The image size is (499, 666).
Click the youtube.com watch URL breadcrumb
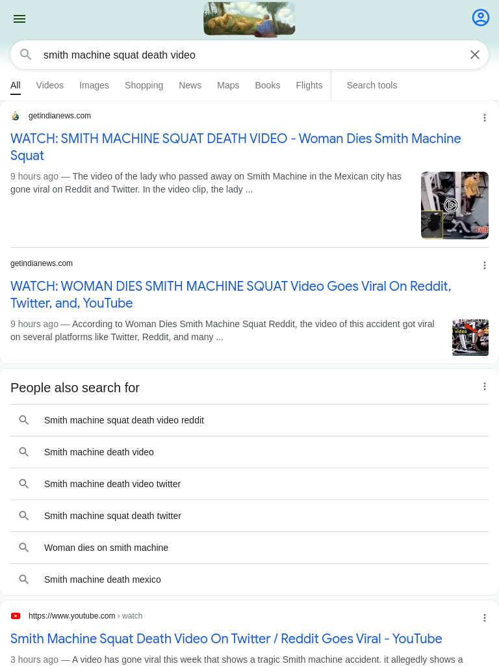[x=85, y=616]
